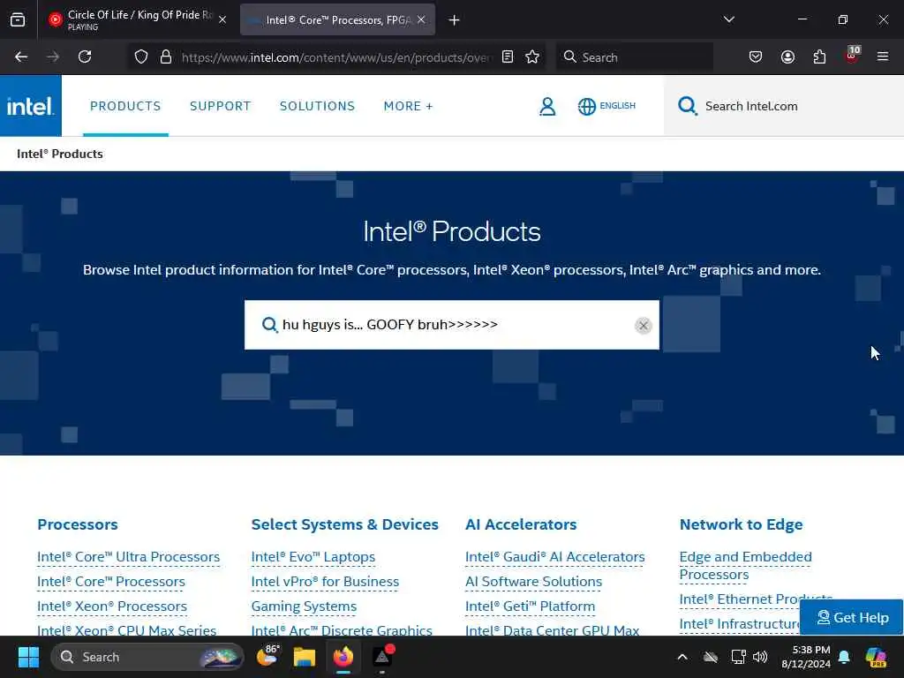Image resolution: width=904 pixels, height=678 pixels.
Task: Open the tracking protection shield icon
Action: click(x=141, y=57)
